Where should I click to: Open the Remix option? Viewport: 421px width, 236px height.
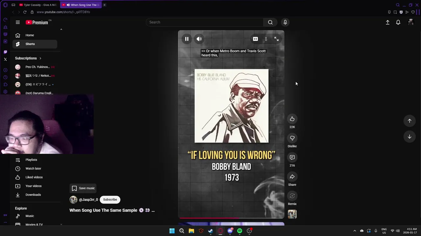pos(292,196)
